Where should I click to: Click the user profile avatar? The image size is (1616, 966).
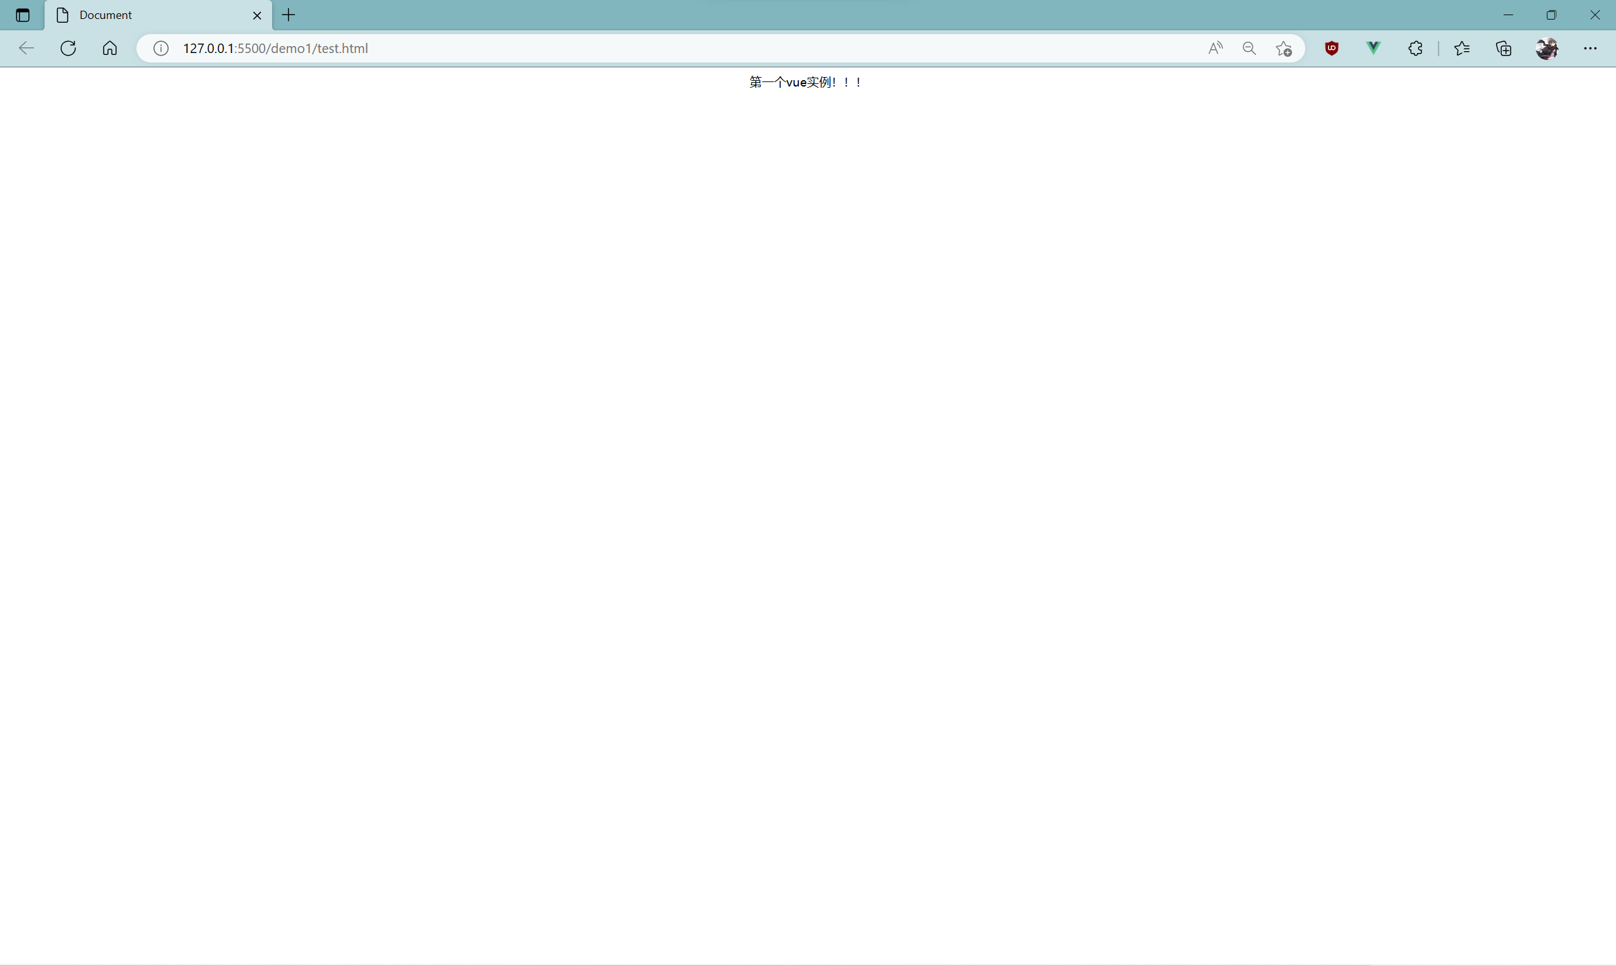pos(1547,48)
